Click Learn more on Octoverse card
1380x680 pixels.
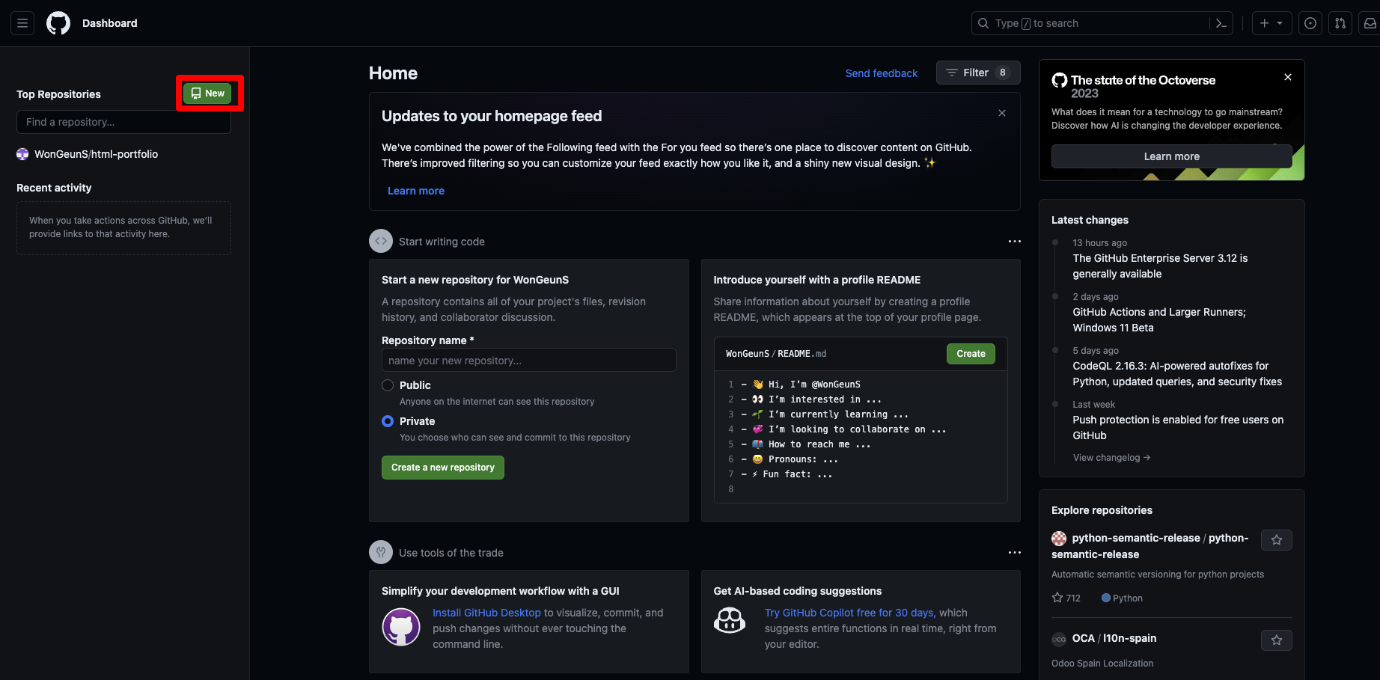pyautogui.click(x=1171, y=156)
